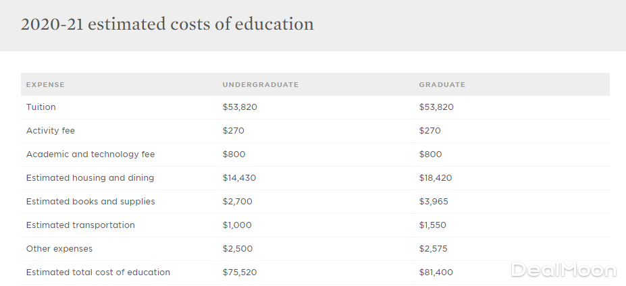Click Estimated total cost of education label
This screenshot has height=286, width=626.
[x=98, y=273]
